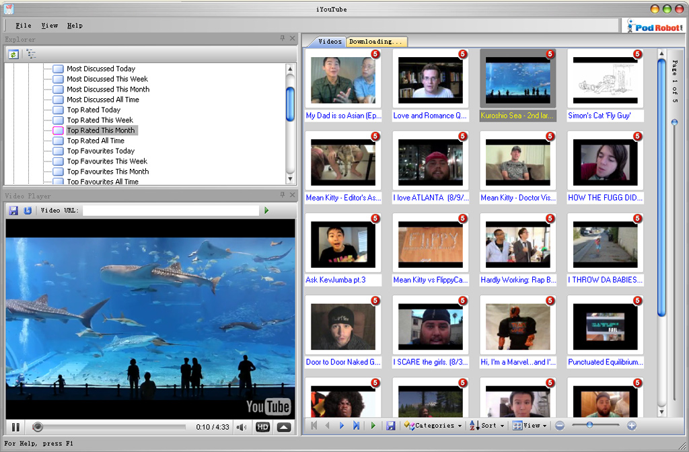The height and width of the screenshot is (452, 689).
Task: Click the save icon in Video Player toolbar
Action: click(x=13, y=211)
